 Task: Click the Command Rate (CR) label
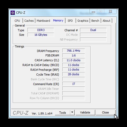(46, 84)
